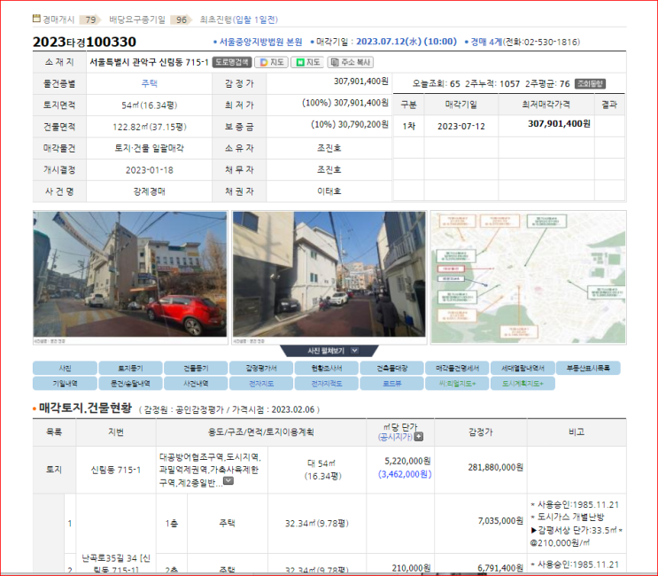
Task: Click the 경매 4계 link
Action: tap(486, 42)
